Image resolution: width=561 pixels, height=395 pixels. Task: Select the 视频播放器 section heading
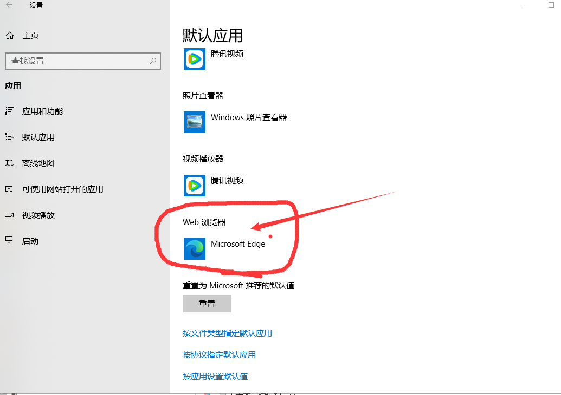click(x=203, y=159)
